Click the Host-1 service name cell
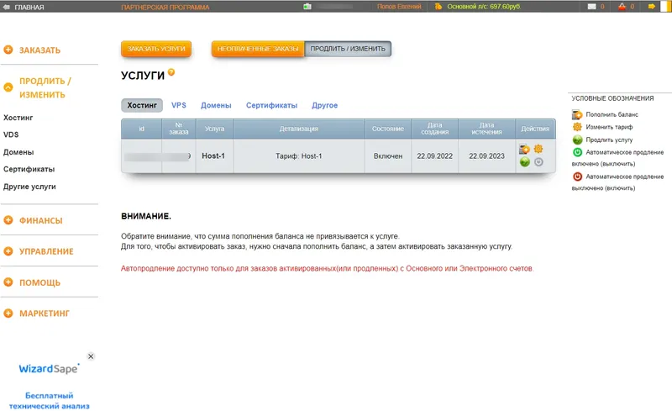The height and width of the screenshot is (411, 672). tap(213, 155)
